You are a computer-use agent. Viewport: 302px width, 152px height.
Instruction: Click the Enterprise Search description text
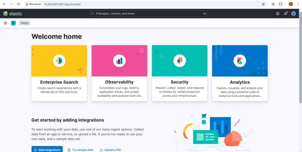click(59, 90)
